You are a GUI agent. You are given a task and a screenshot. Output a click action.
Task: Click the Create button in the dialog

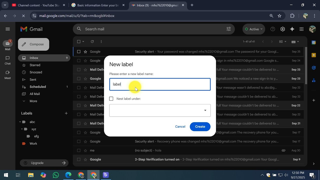(x=200, y=126)
